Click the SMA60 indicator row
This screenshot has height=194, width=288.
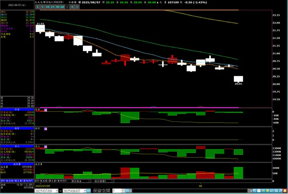click(17, 20)
